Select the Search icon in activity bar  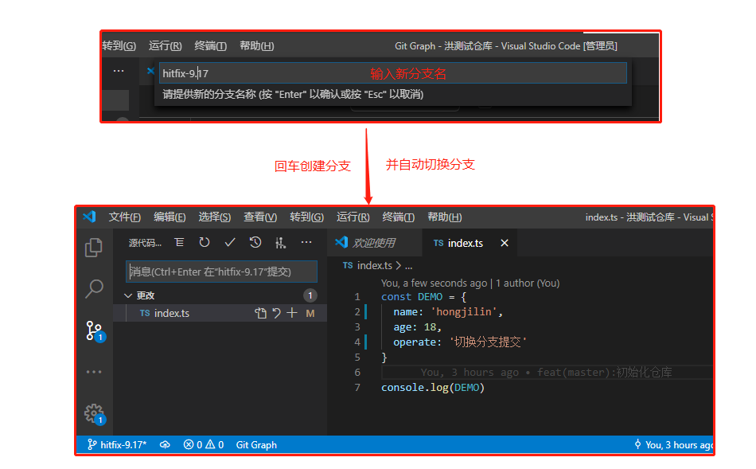[x=94, y=289]
